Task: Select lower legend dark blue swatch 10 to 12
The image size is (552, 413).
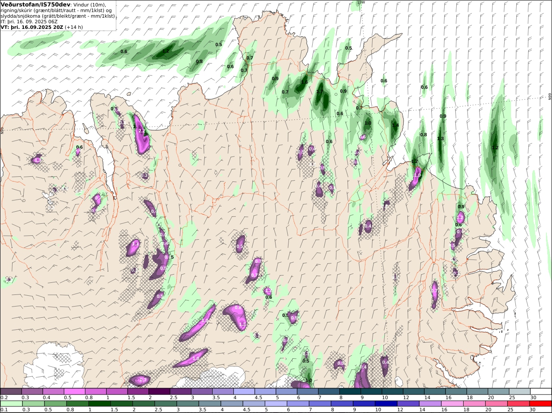Action: coord(386,404)
